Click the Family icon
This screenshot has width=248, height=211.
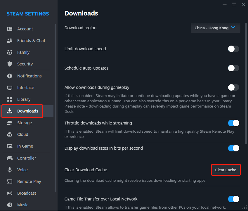coord(10,52)
